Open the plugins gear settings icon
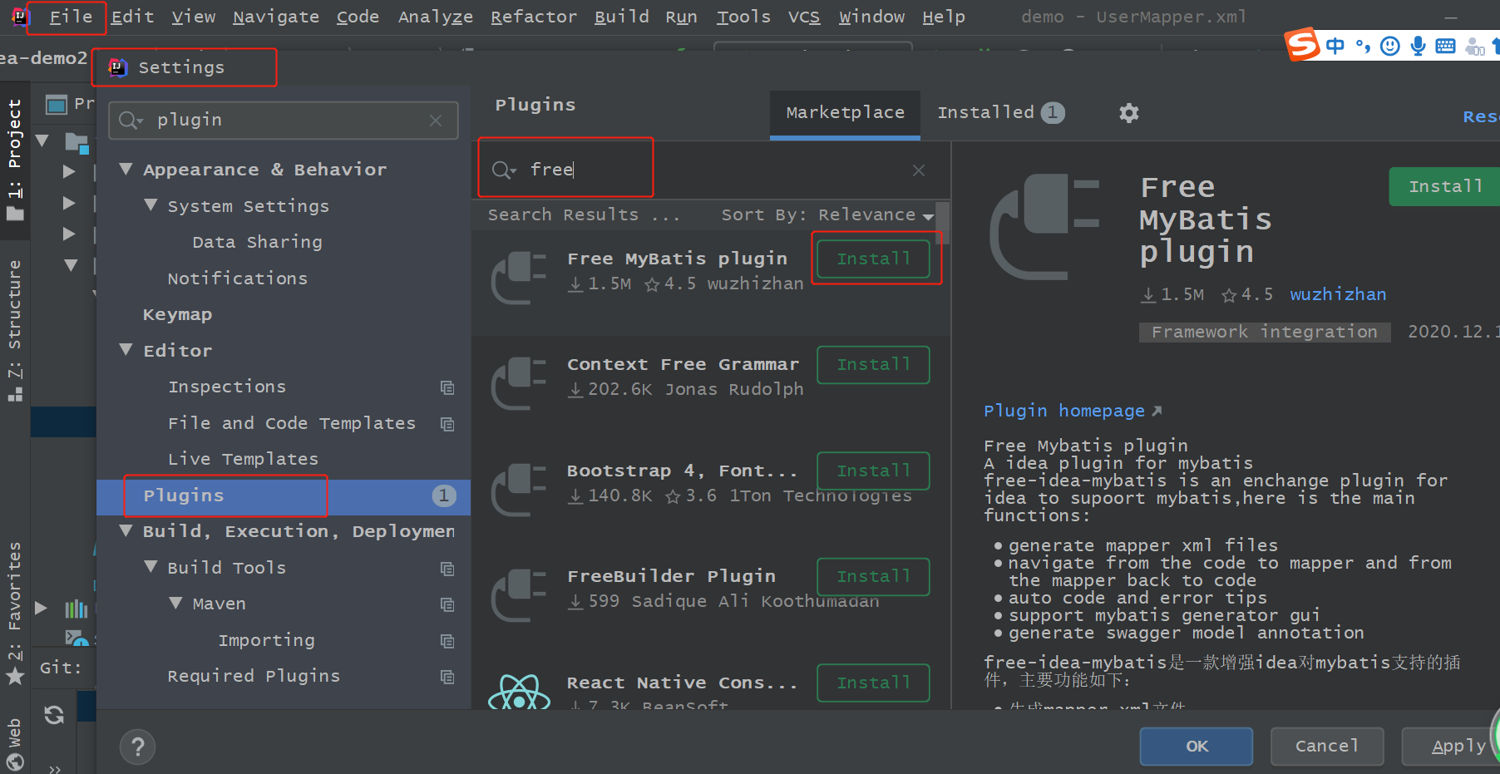Image resolution: width=1500 pixels, height=774 pixels. (x=1128, y=112)
